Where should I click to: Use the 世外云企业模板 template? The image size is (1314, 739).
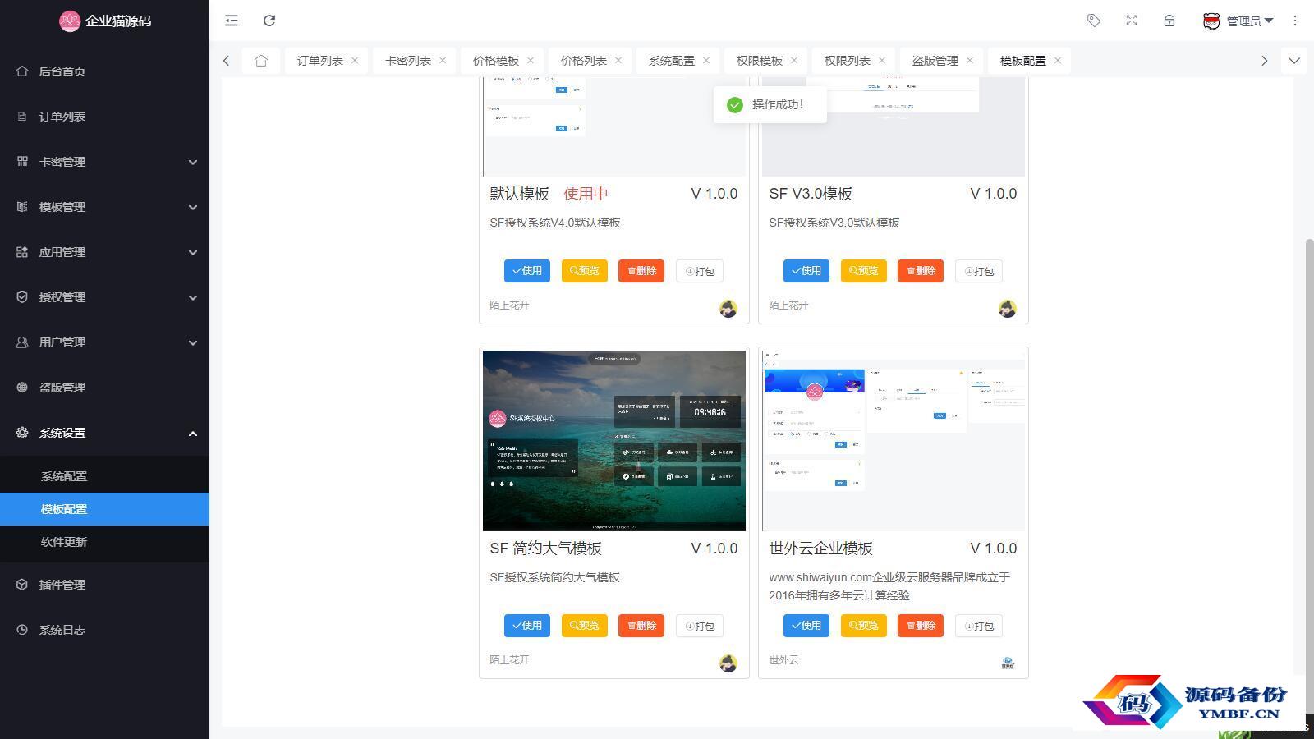[x=806, y=626]
